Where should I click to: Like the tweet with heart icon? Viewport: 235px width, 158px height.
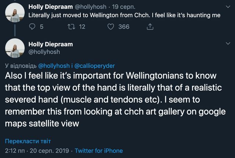(111, 27)
